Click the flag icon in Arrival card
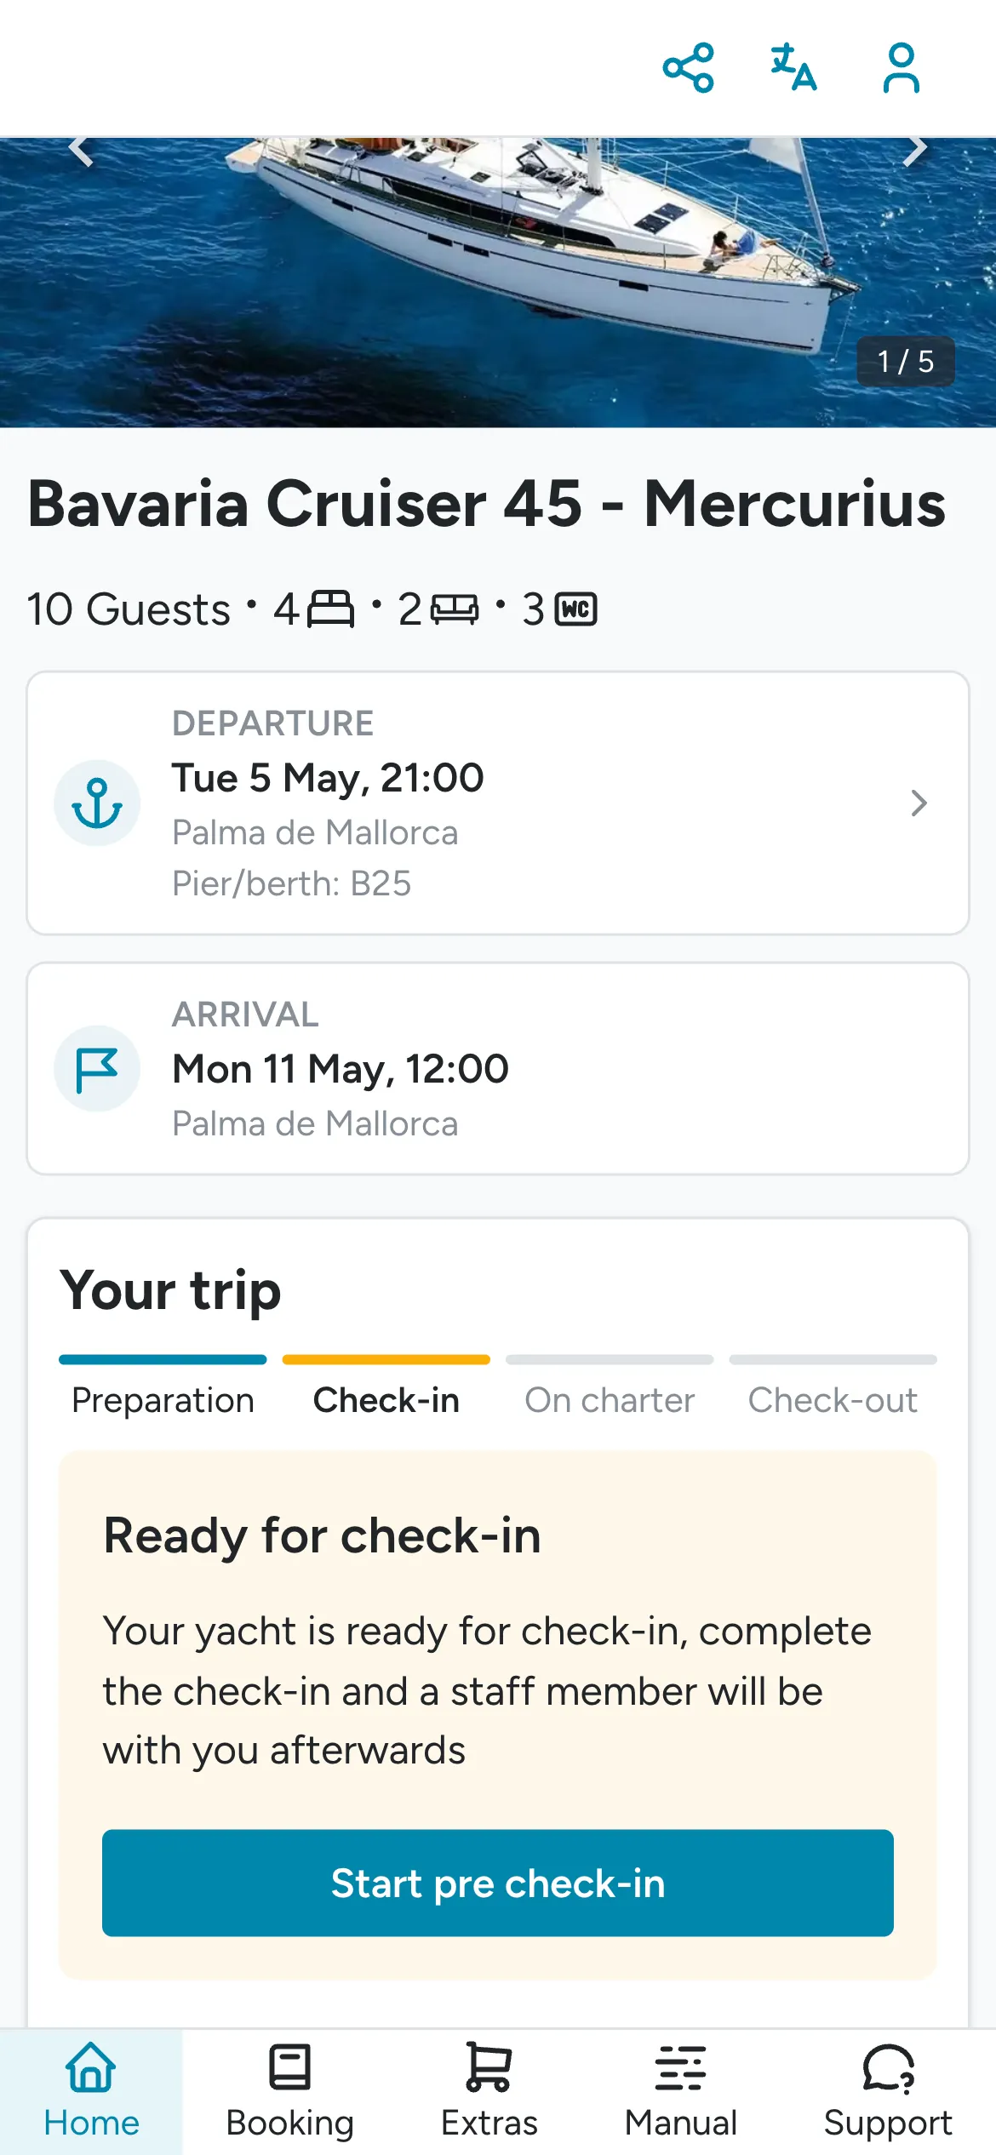 pyautogui.click(x=97, y=1068)
